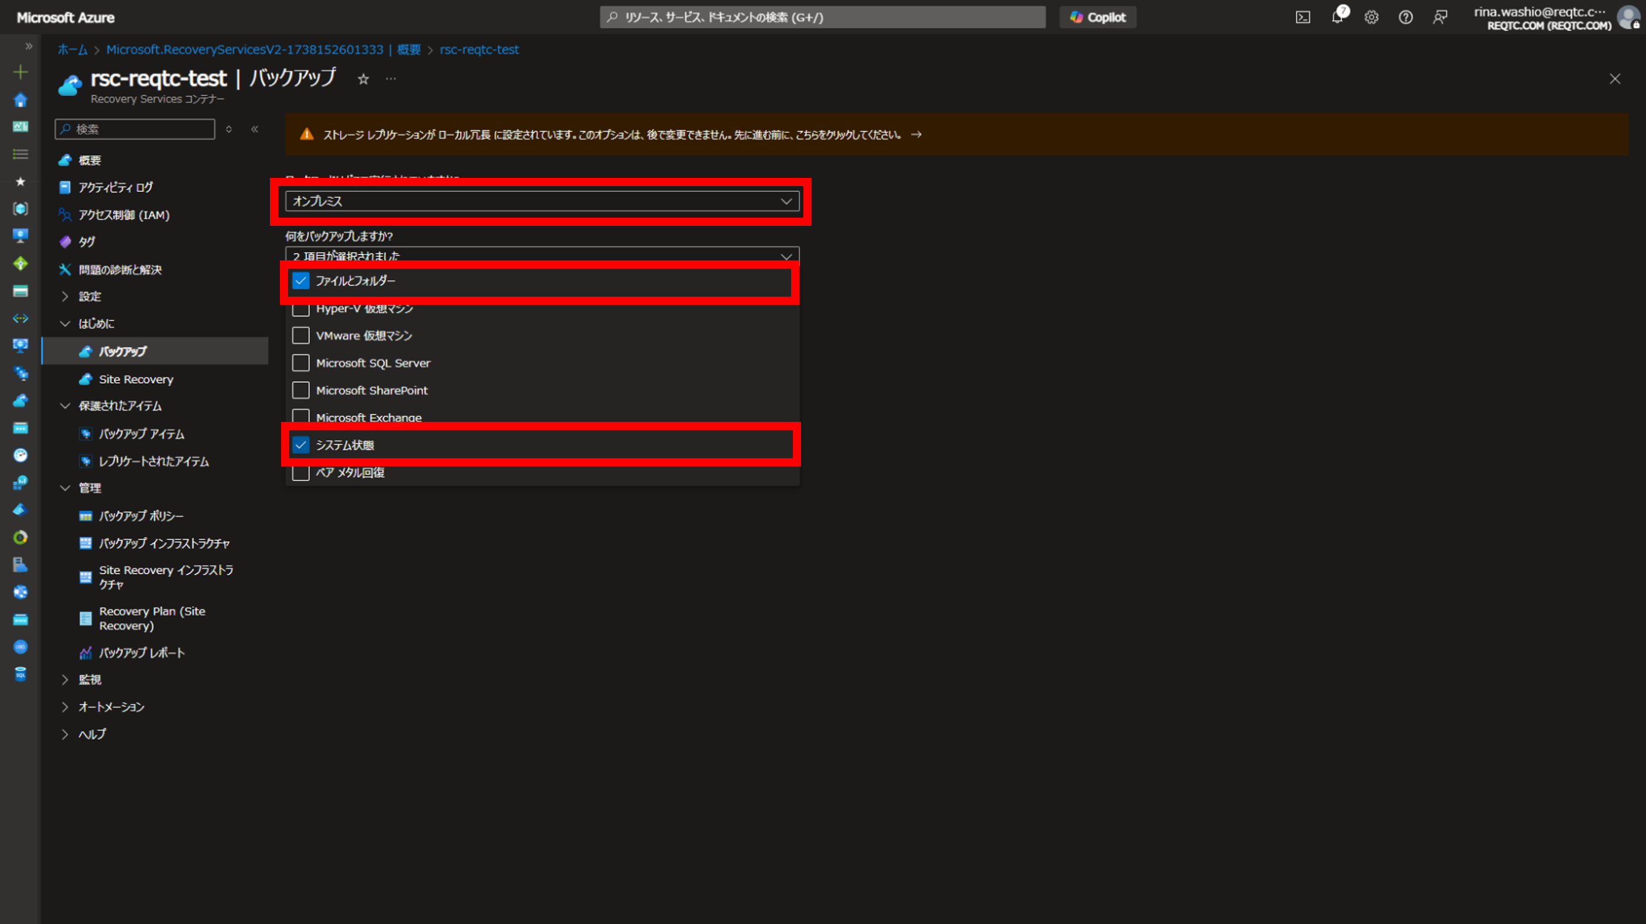Click the Home icon in left rail
This screenshot has width=1646, height=924.
click(20, 100)
